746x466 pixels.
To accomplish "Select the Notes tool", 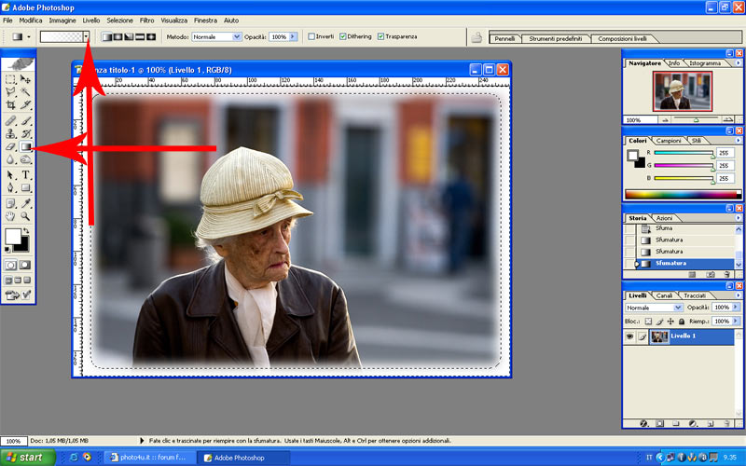I will (x=10, y=203).
